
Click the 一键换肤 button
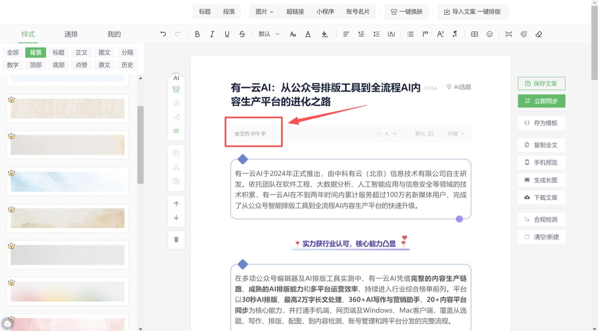tap(407, 12)
